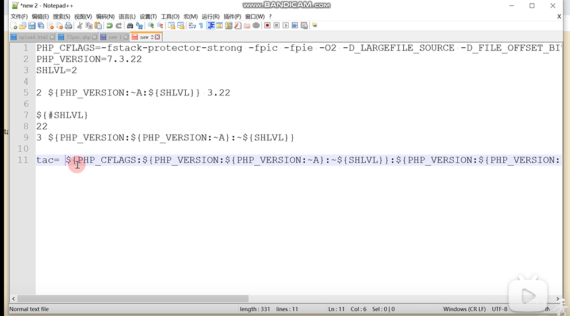The image size is (570, 316).
Task: Open Find with the binoculars icon
Action: pos(130,25)
